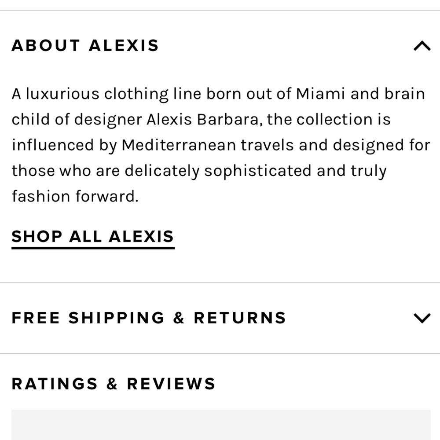Screen dimensions: 440x440
Task: Click the word SHIPPING in the section header
Action: [116, 318]
